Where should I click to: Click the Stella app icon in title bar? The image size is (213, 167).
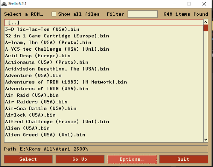(4, 4)
